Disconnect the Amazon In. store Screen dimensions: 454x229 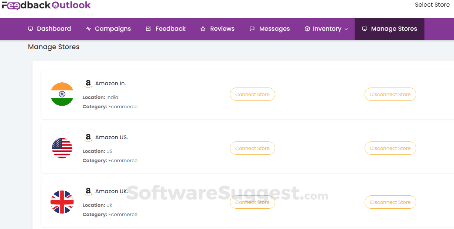(x=390, y=94)
